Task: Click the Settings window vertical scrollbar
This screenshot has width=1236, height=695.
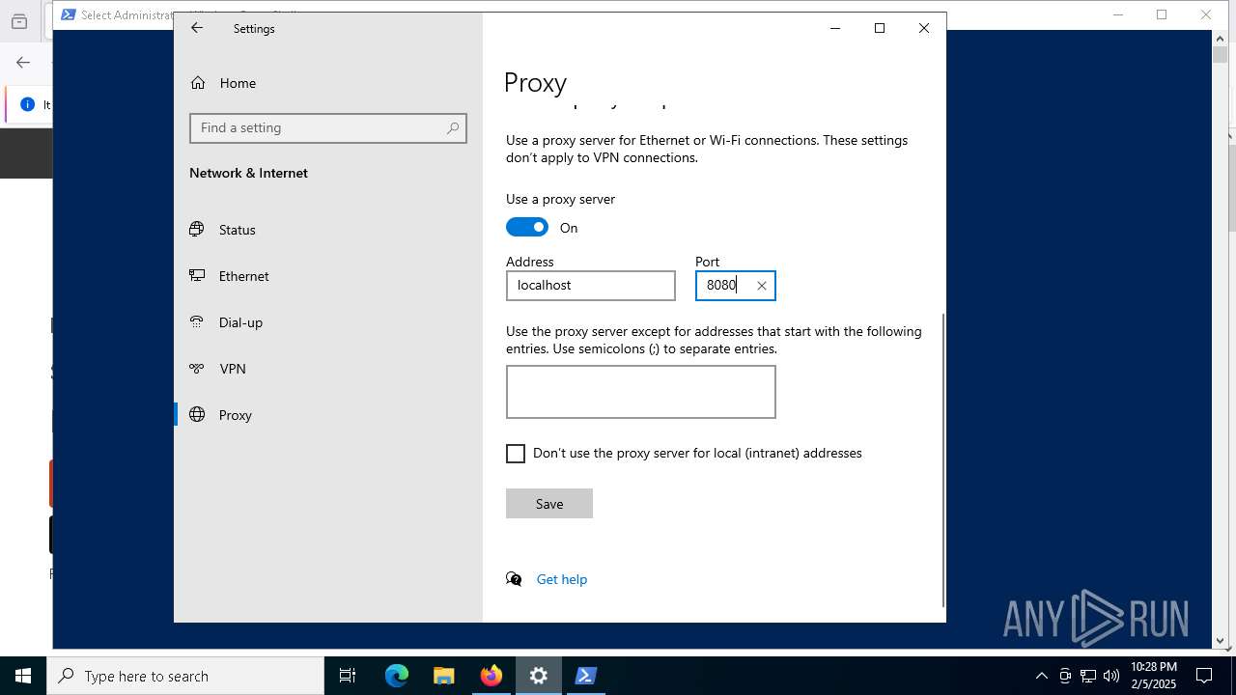Action: pyautogui.click(x=943, y=459)
